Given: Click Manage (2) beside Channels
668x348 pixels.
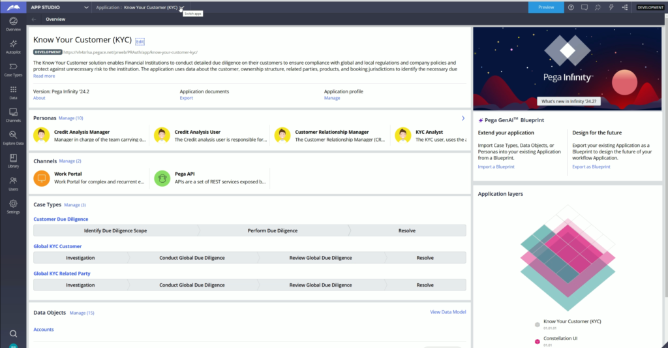Looking at the screenshot, I should pos(70,161).
